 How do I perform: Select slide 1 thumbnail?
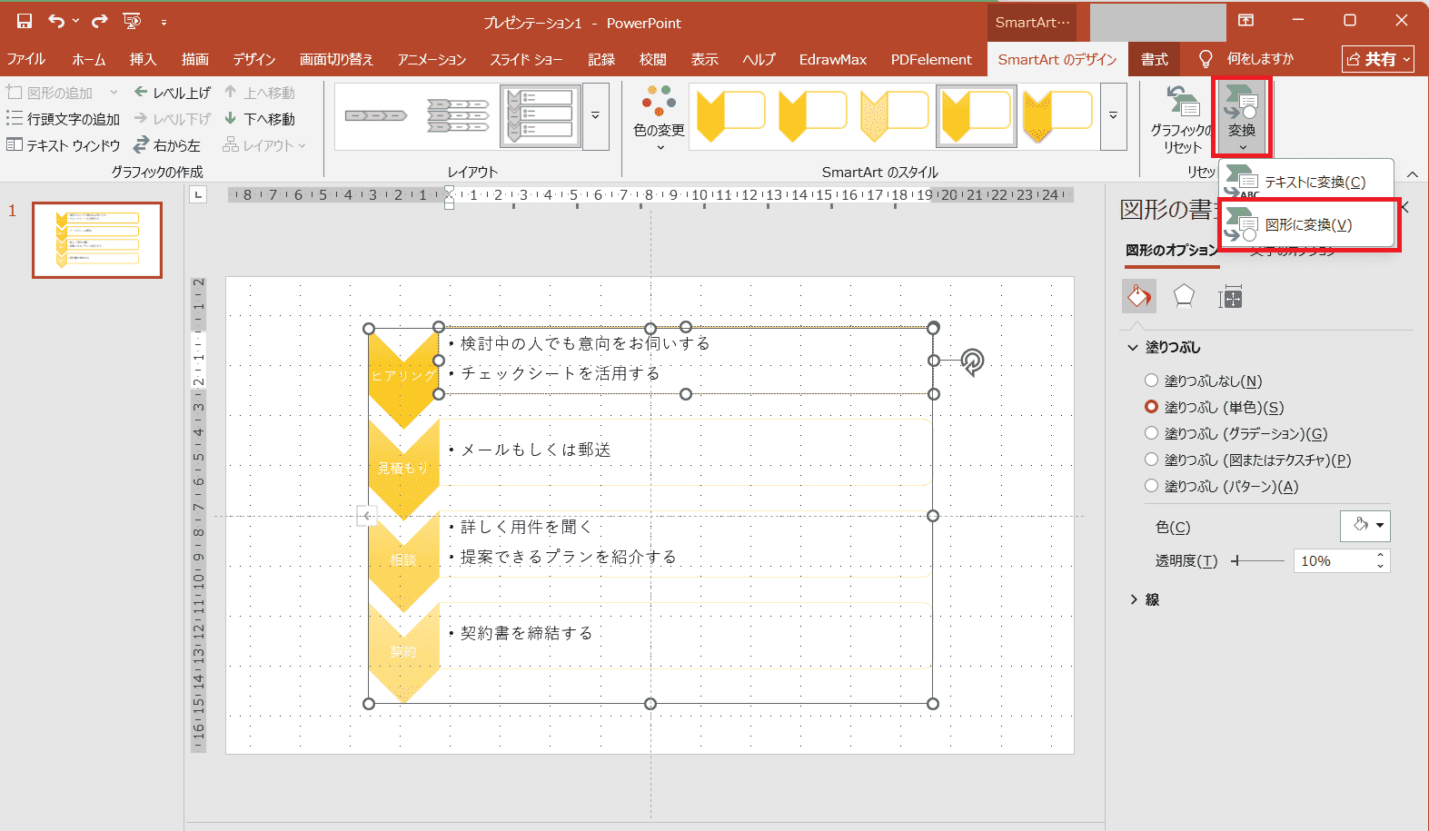[x=97, y=240]
